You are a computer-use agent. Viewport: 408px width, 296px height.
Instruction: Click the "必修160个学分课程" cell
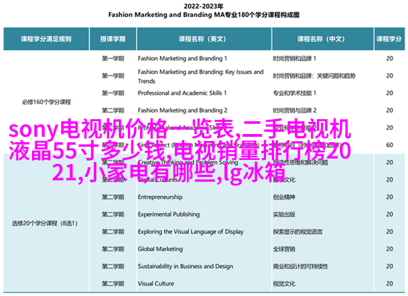coord(46,102)
